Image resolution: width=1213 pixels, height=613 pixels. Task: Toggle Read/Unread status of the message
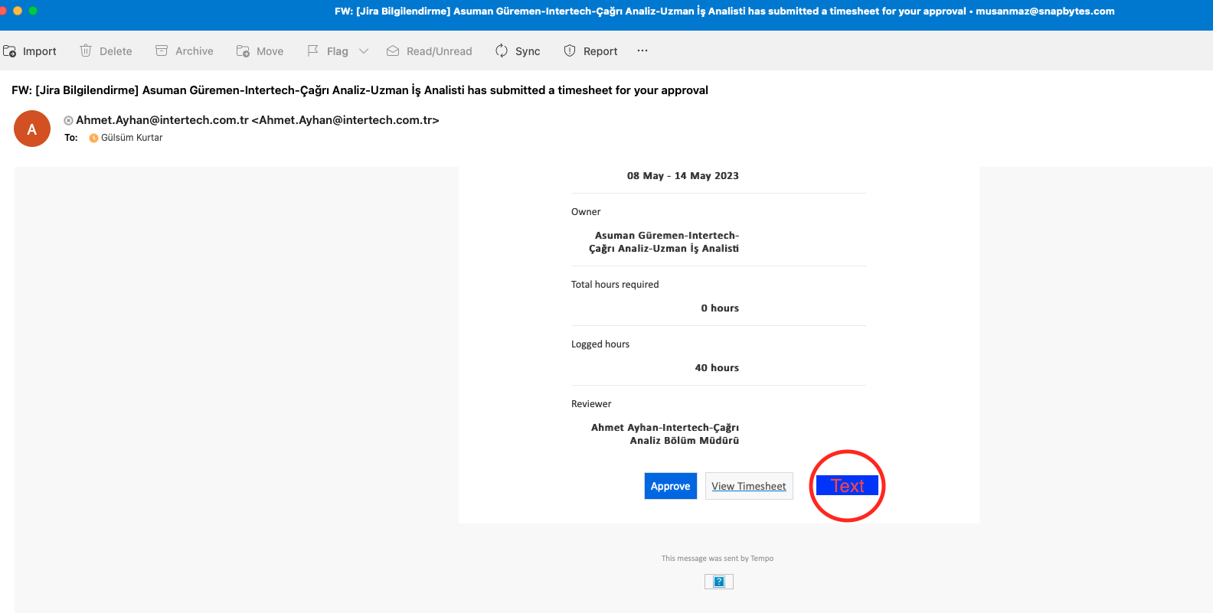(x=393, y=51)
